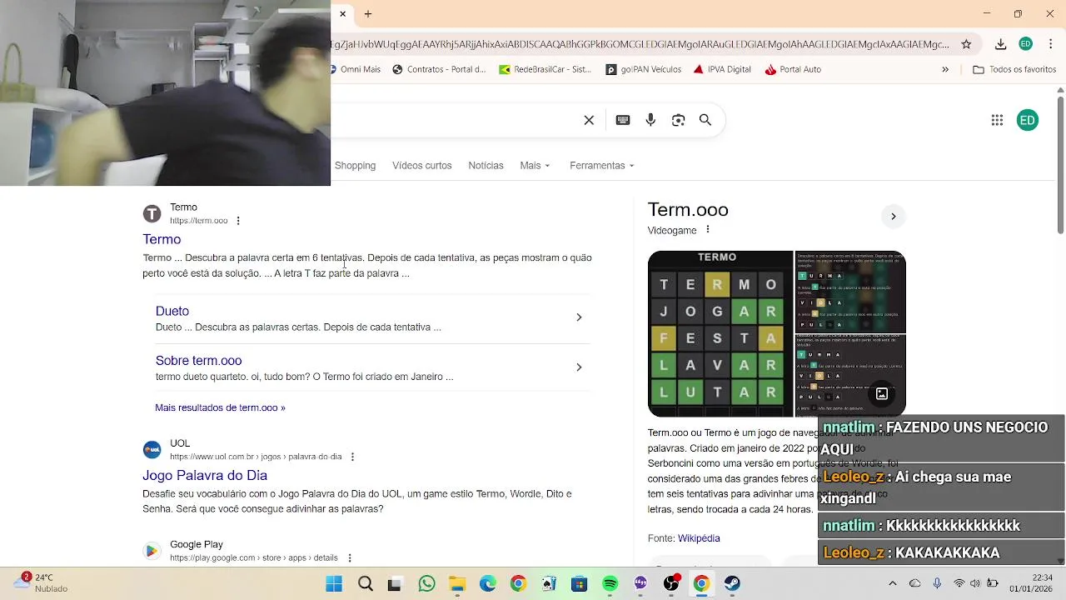This screenshot has width=1066, height=600.
Task: Bookmark this page with the star icon
Action: 966,44
